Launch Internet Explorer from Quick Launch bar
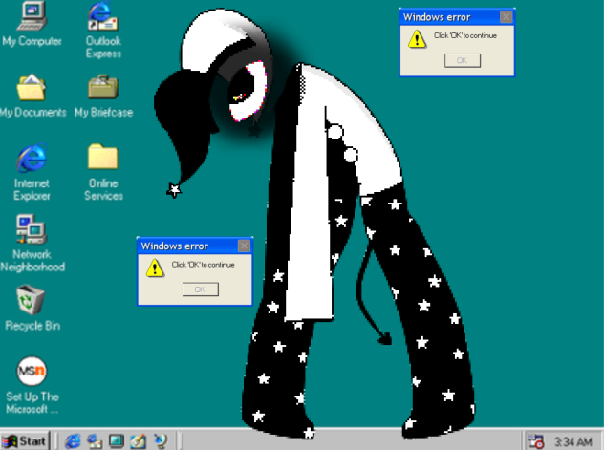Screen dimensions: 604x450 [73, 440]
